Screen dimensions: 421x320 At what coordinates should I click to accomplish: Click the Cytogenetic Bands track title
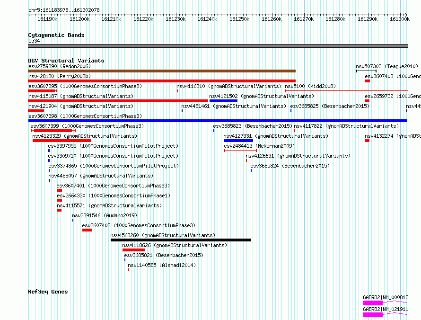point(56,35)
